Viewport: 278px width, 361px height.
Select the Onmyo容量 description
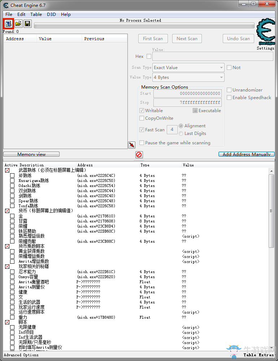[x=28, y=277]
